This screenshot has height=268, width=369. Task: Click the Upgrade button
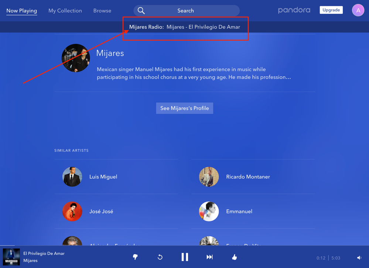point(331,10)
